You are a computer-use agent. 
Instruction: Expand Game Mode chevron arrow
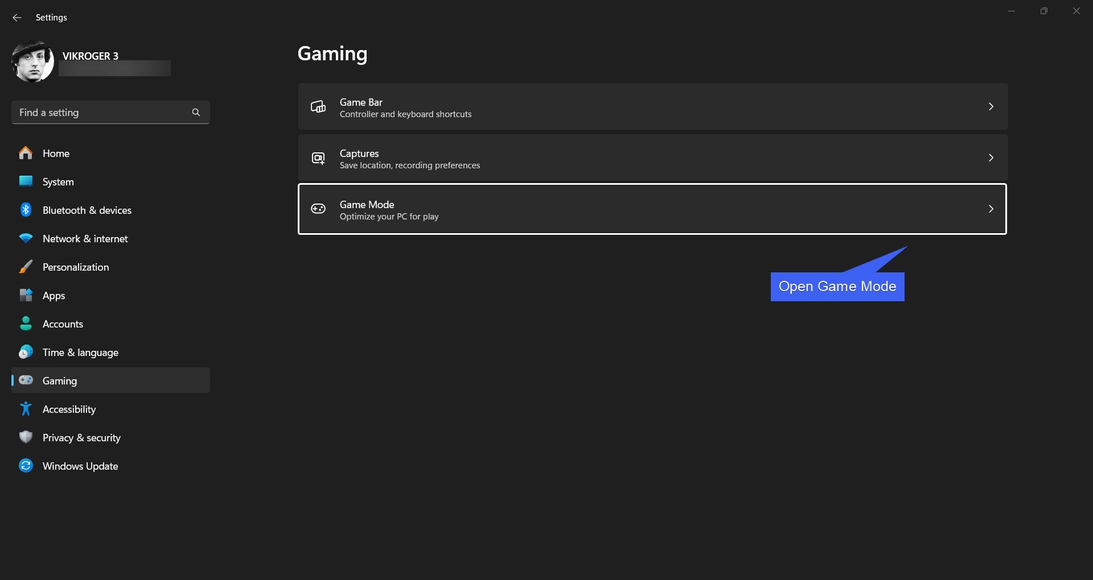pos(991,209)
